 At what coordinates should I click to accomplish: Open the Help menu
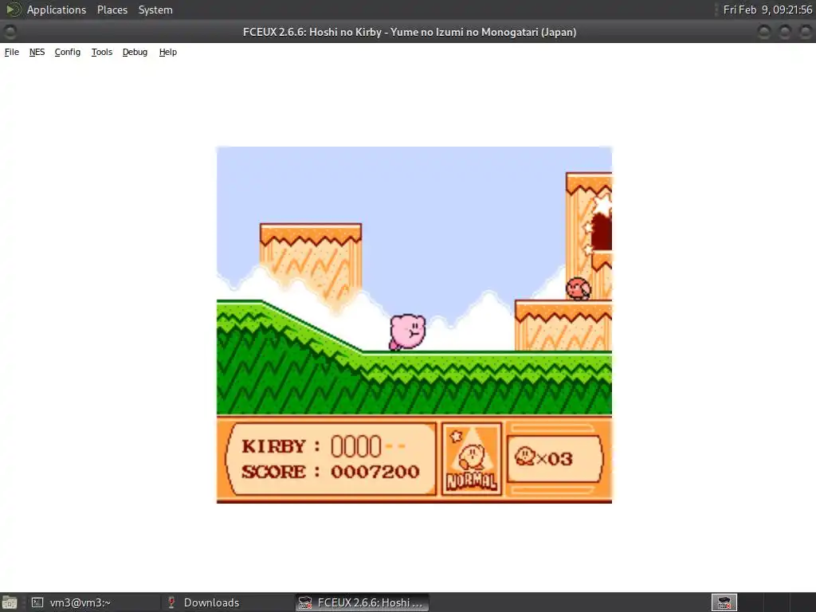coord(168,52)
